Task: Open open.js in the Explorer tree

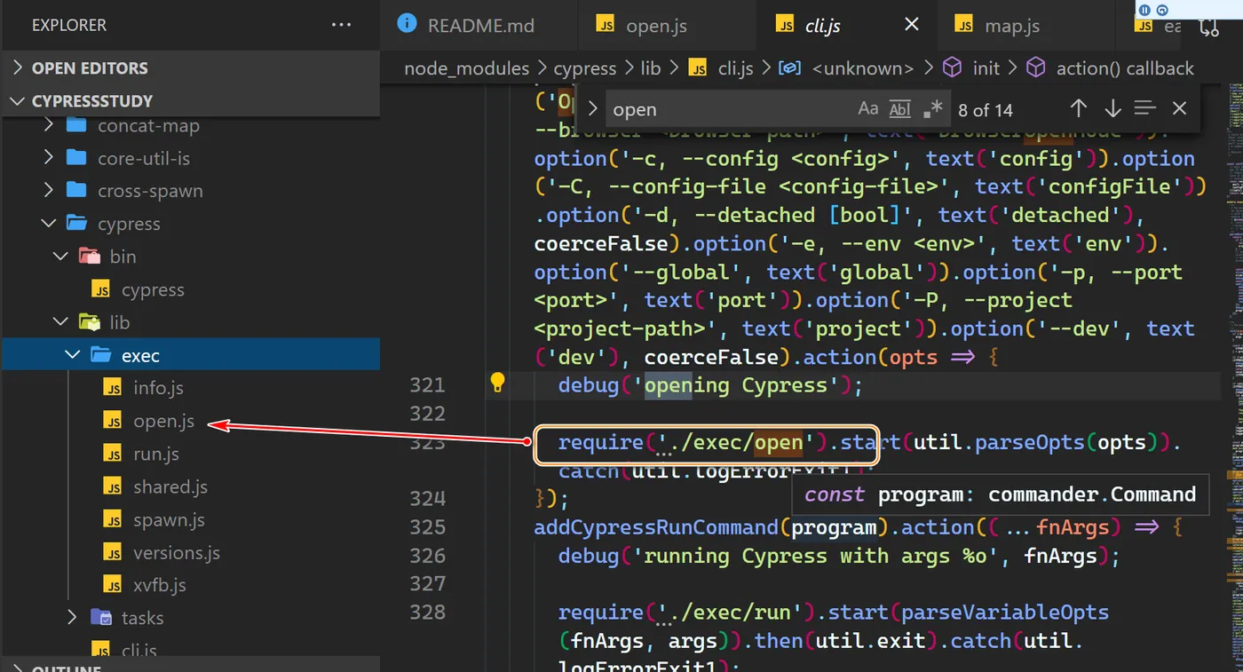Action: pyautogui.click(x=163, y=421)
